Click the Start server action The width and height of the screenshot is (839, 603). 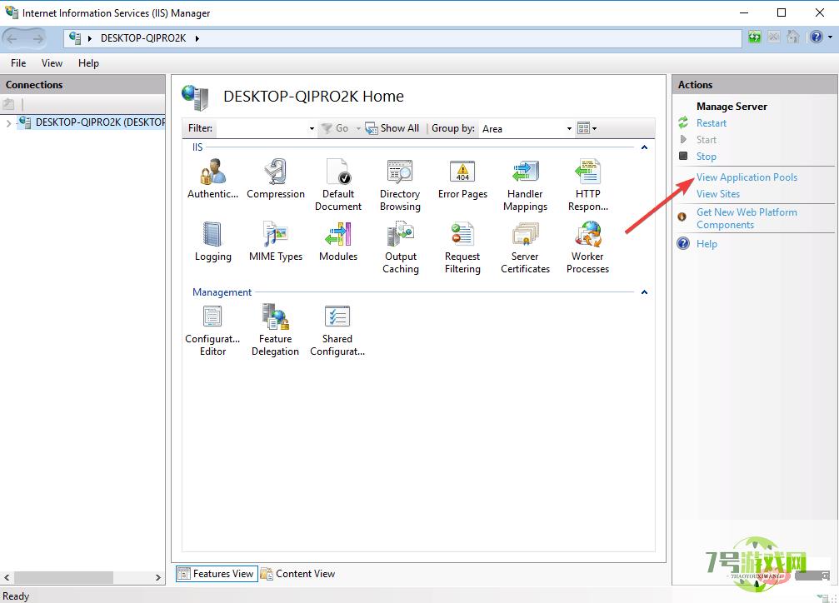[x=706, y=140]
